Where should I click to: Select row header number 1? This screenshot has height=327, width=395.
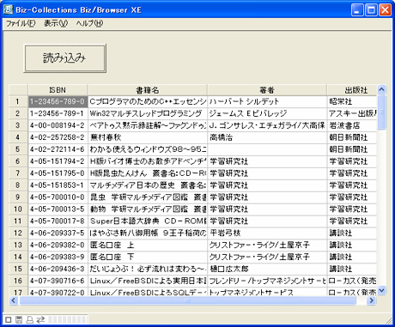click(x=18, y=101)
